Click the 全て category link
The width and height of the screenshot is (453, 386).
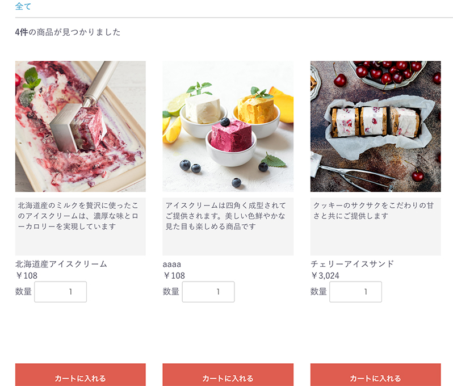pyautogui.click(x=23, y=6)
